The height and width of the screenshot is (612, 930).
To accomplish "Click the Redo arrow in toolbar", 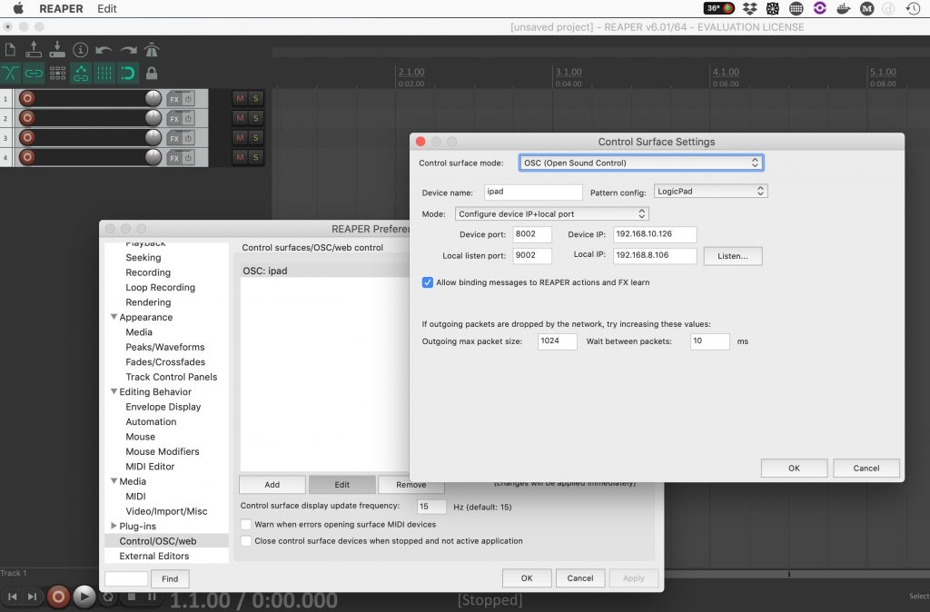I will (128, 51).
